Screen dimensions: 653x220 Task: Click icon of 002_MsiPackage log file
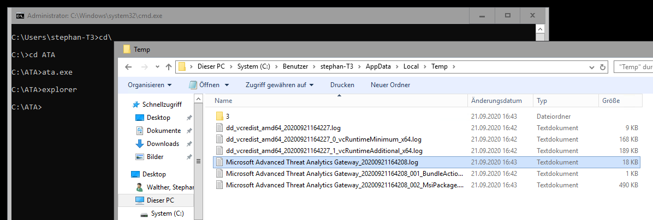click(x=219, y=185)
